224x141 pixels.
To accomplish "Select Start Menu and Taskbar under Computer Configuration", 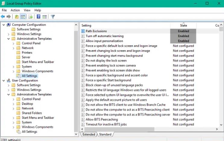I will tap(38, 62).
